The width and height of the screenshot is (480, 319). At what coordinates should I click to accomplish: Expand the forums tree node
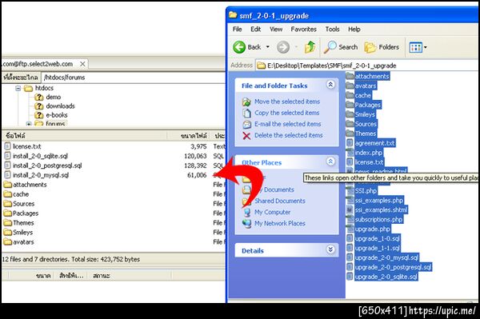tap(29, 124)
